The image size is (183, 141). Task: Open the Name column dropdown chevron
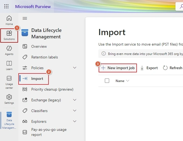pyautogui.click(x=128, y=81)
